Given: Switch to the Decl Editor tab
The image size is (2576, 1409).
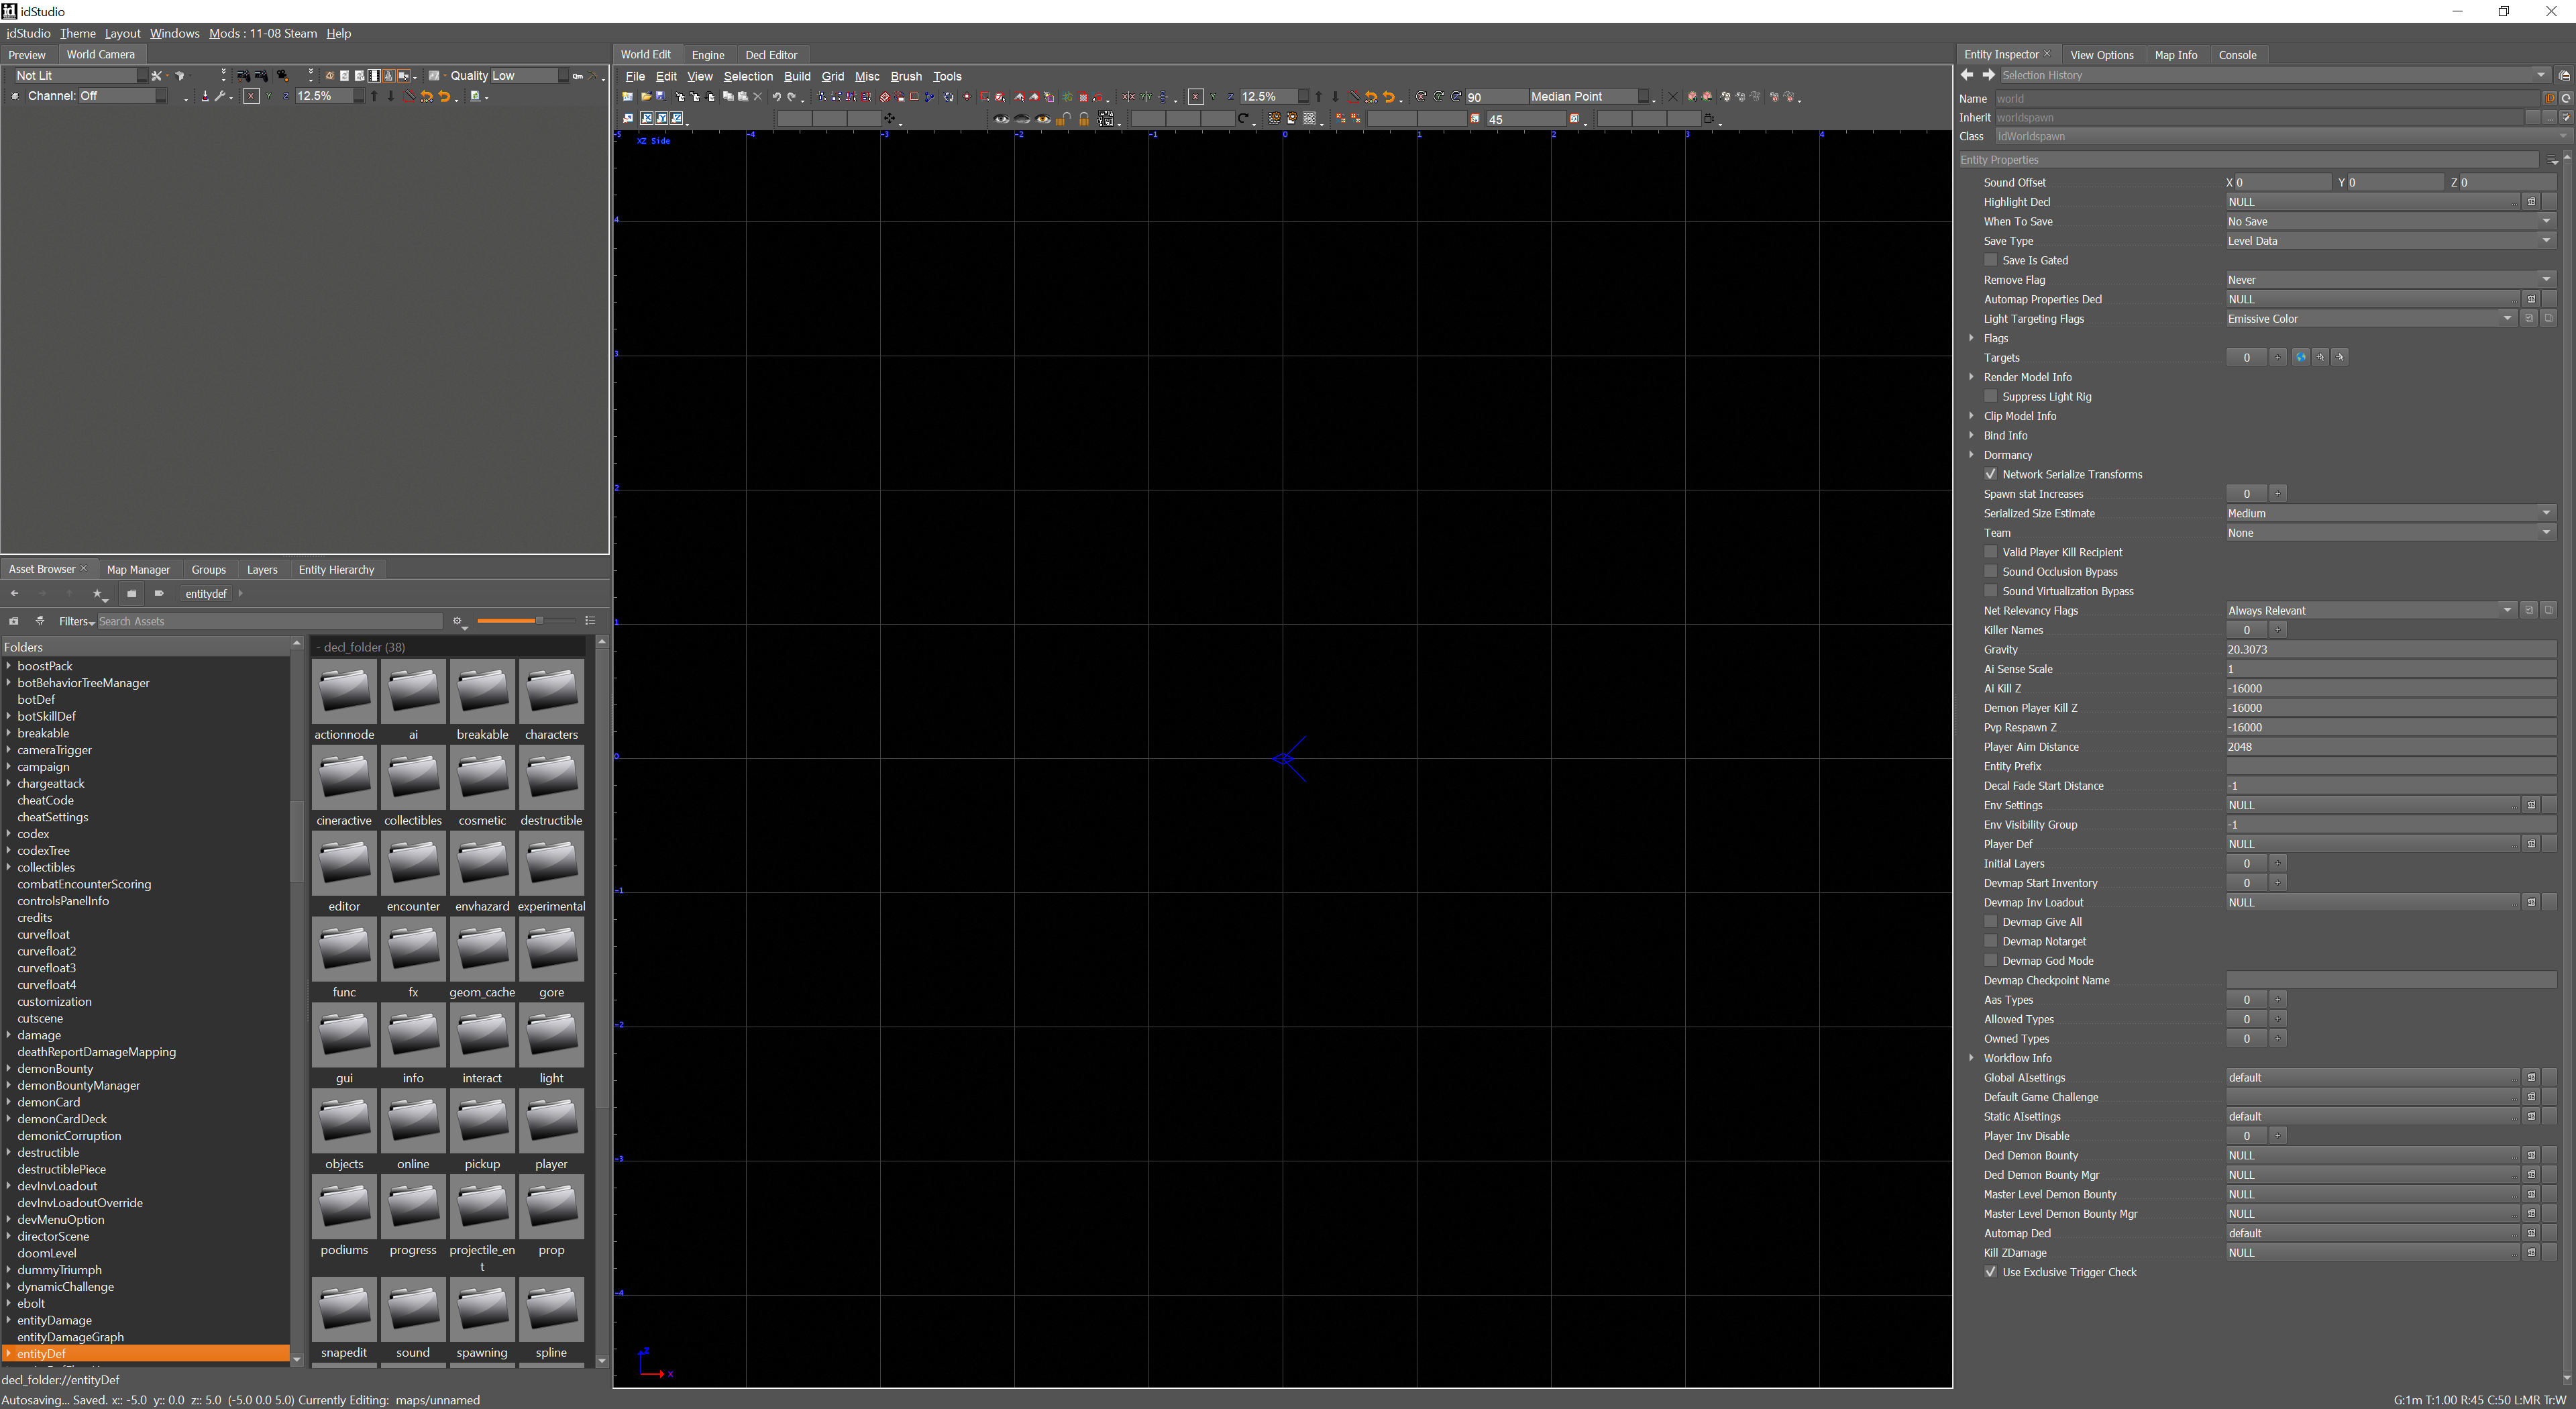Looking at the screenshot, I should click(x=771, y=55).
